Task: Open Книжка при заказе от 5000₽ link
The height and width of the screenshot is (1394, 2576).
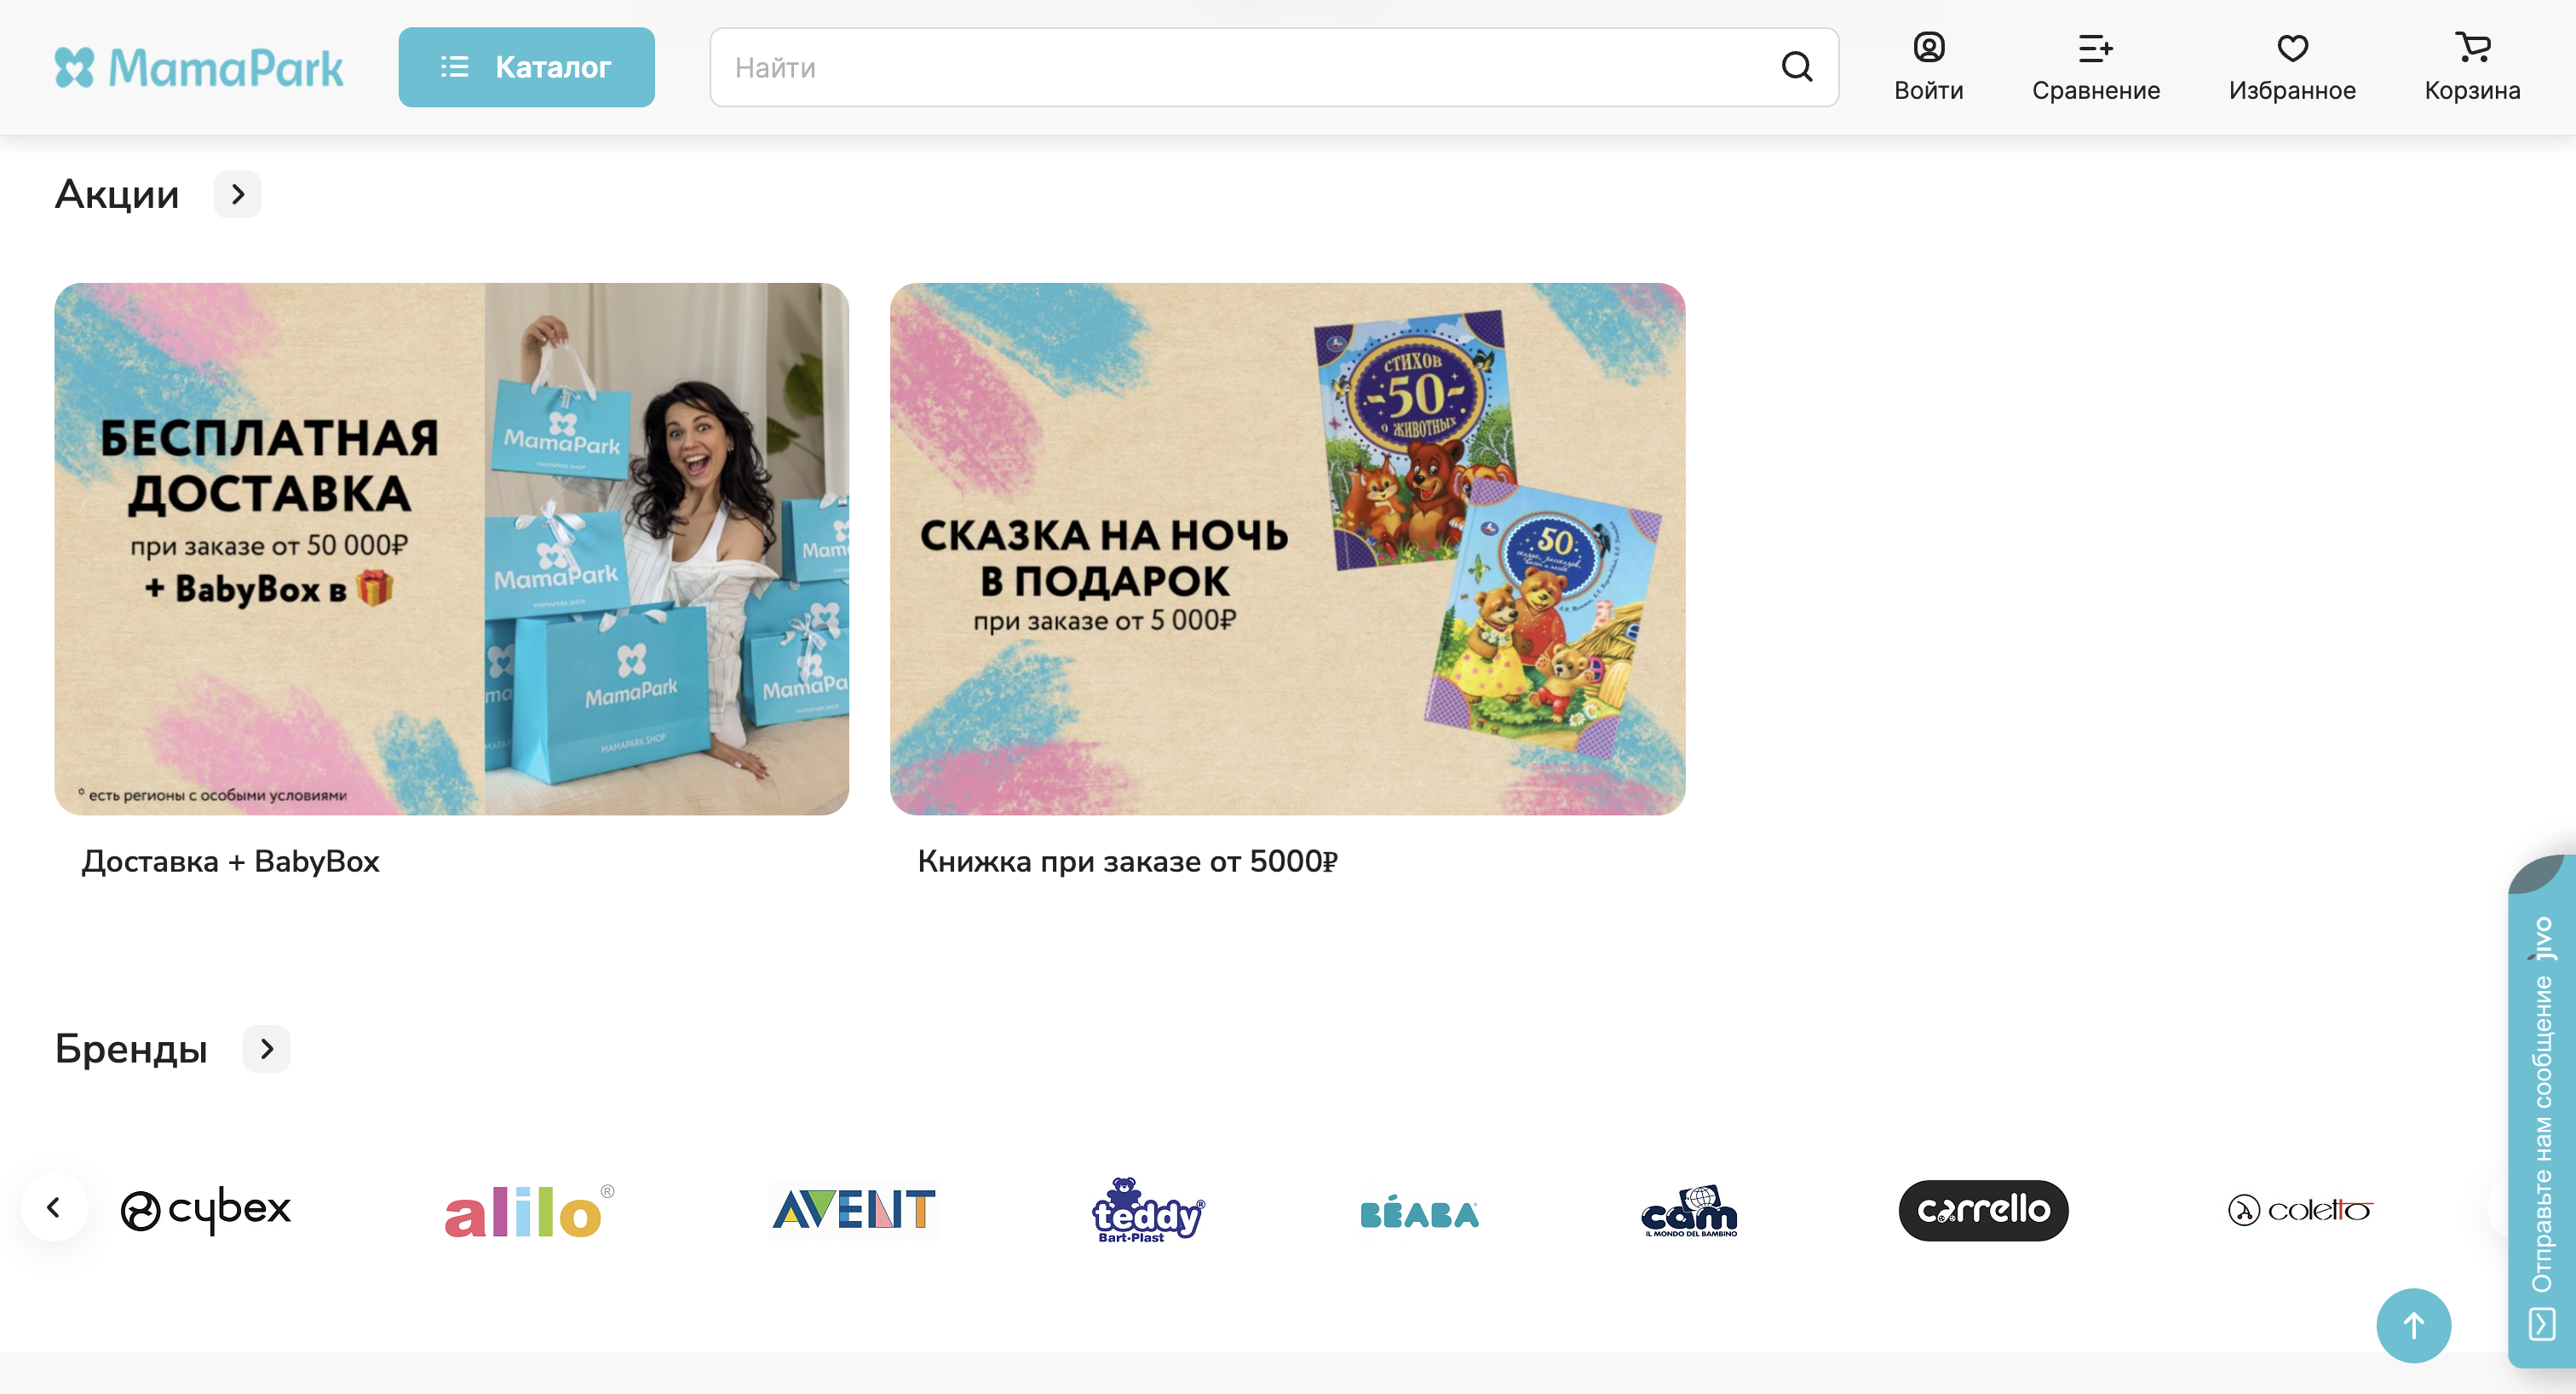Action: (1128, 861)
